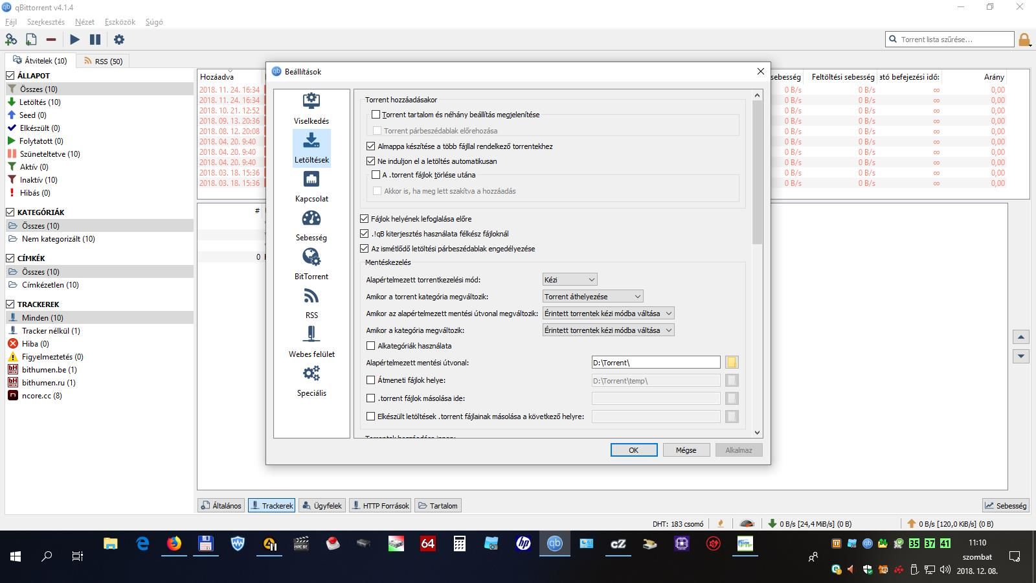Click the add torrent link toolbar icon
This screenshot has width=1036, height=583.
point(11,40)
